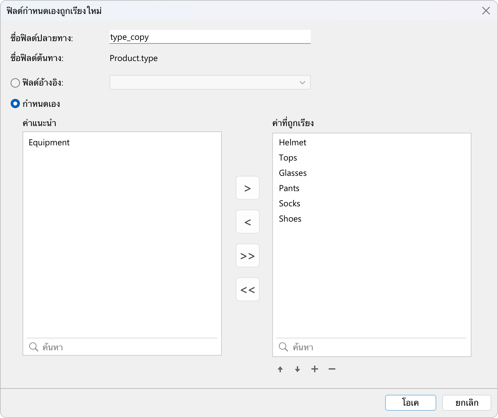Click the move down arrow icon
Screen dimensions: 498x418
tap(297, 369)
